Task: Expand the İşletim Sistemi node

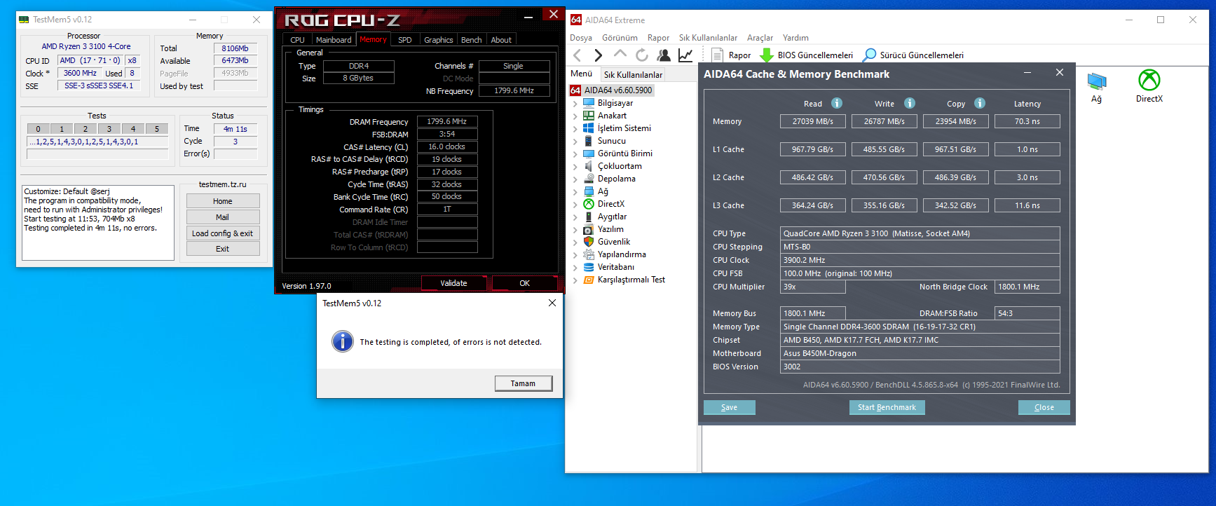Action: (x=575, y=128)
